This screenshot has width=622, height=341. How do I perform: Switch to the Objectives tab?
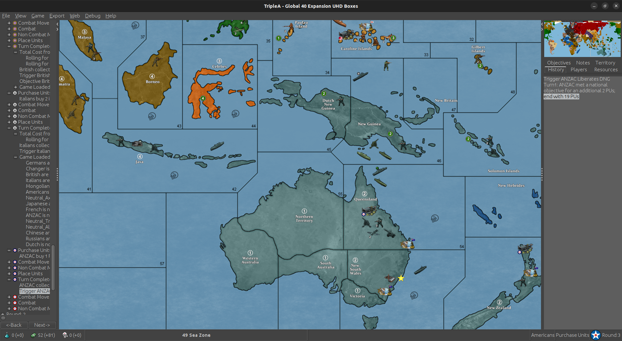click(x=559, y=63)
